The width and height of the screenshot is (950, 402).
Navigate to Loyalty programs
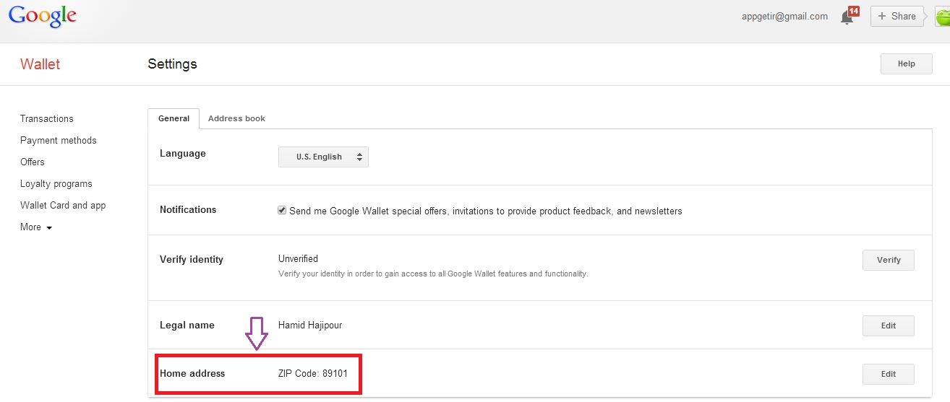click(56, 183)
